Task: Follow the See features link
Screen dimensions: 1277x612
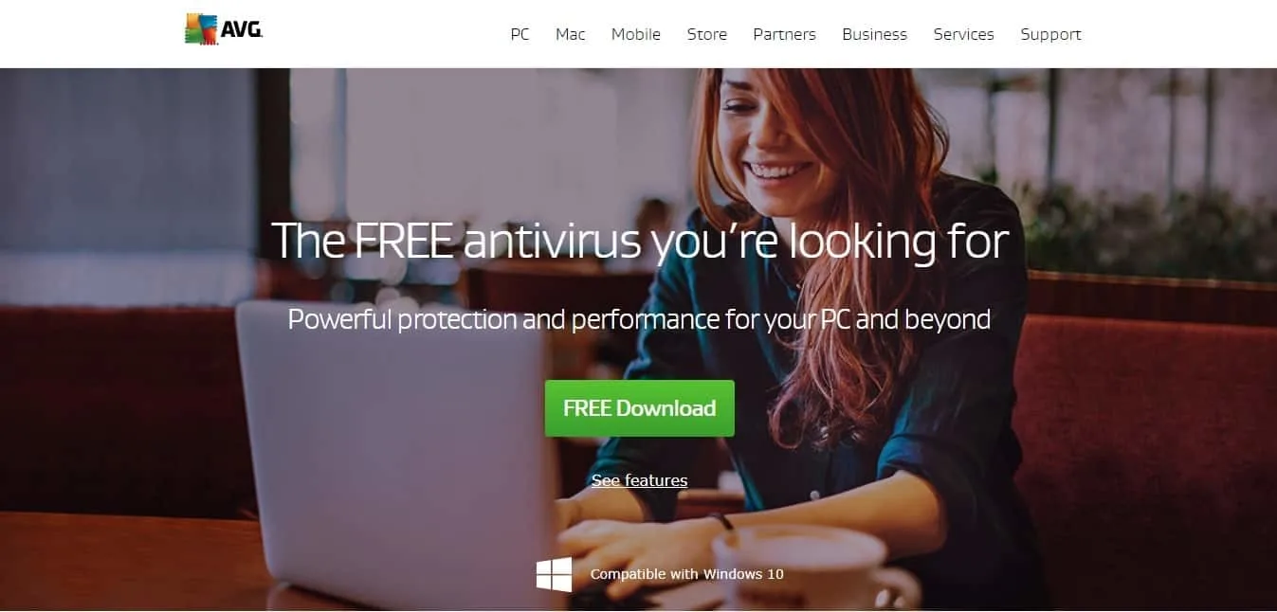Action: click(x=640, y=480)
